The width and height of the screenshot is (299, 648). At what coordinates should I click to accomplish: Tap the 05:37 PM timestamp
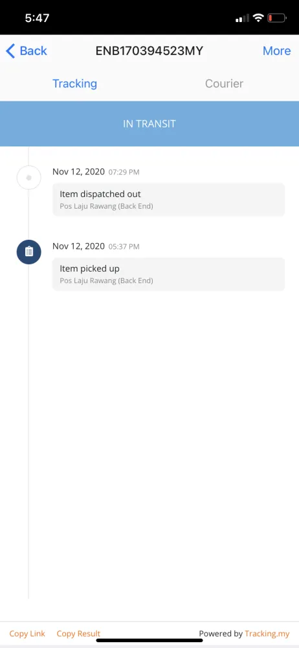pyautogui.click(x=124, y=247)
